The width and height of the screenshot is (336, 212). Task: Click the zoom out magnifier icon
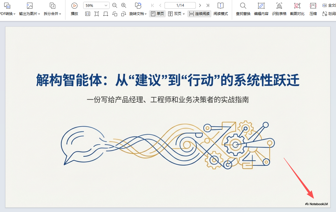tap(115, 5)
